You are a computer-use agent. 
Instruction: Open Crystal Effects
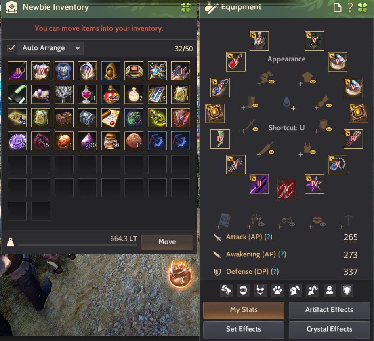coord(329,329)
